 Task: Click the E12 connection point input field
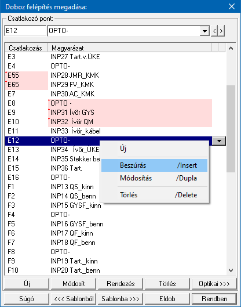25,31
